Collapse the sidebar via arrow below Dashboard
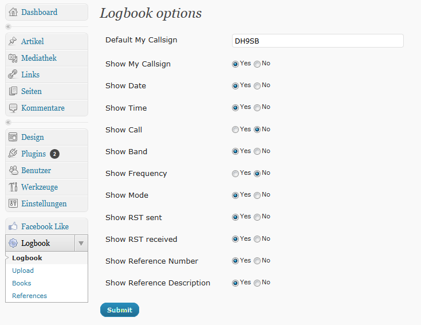Screen dimensions: 421x325 (9, 26)
